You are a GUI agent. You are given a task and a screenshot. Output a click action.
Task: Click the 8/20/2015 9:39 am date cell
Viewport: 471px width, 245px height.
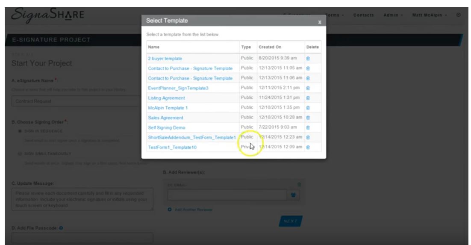[277, 58]
